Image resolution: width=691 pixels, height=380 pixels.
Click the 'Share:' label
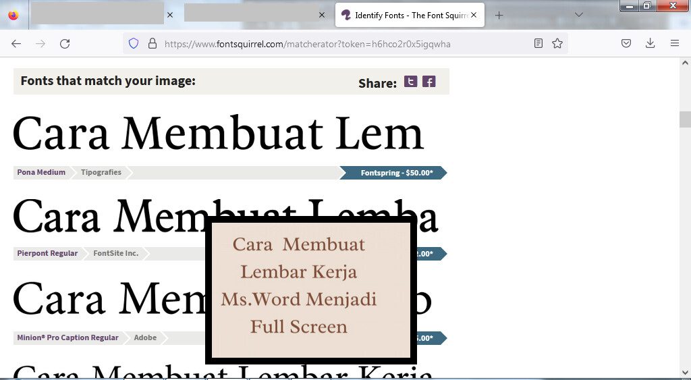pyautogui.click(x=378, y=83)
